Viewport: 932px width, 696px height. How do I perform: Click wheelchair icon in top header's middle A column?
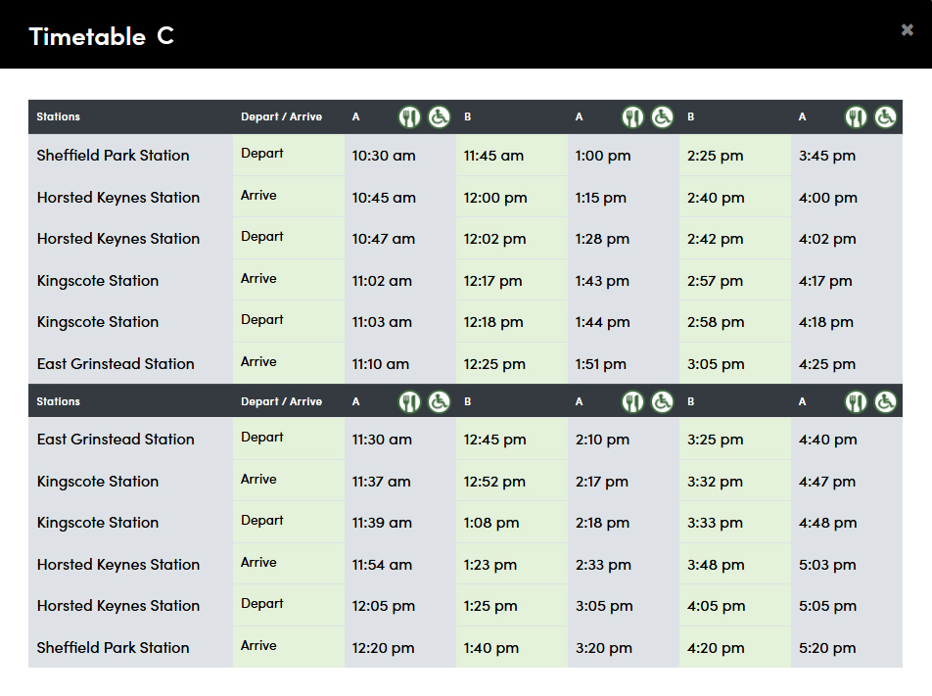[x=663, y=117]
